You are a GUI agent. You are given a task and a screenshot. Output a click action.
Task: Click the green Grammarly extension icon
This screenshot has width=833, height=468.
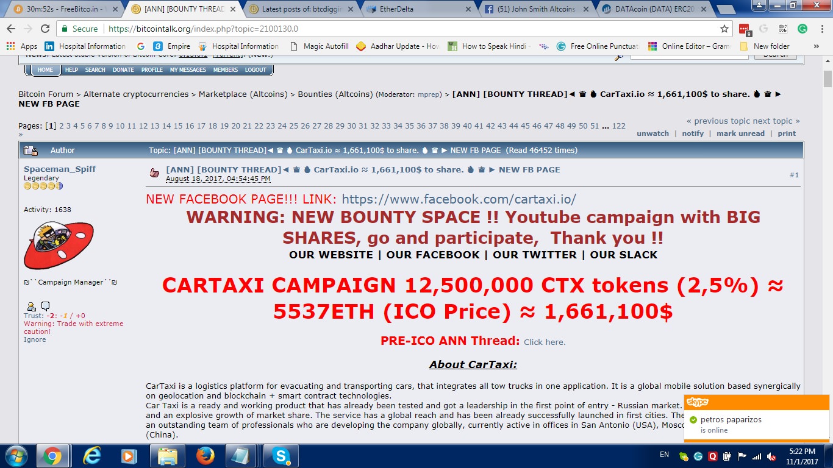pos(803,29)
